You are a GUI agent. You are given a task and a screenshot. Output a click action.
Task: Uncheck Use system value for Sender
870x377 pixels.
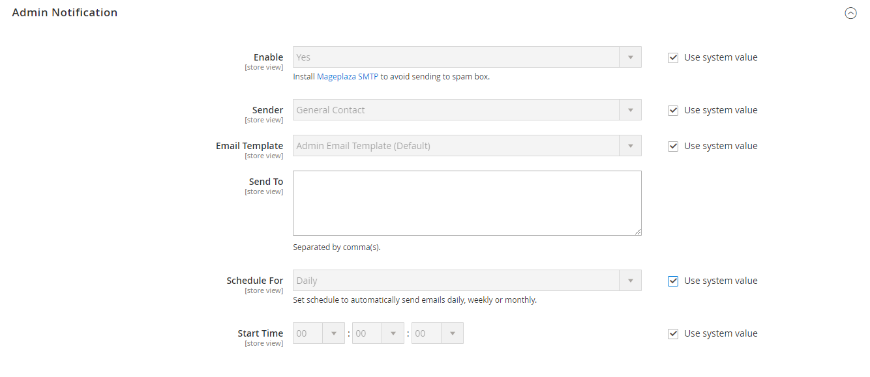tap(673, 111)
